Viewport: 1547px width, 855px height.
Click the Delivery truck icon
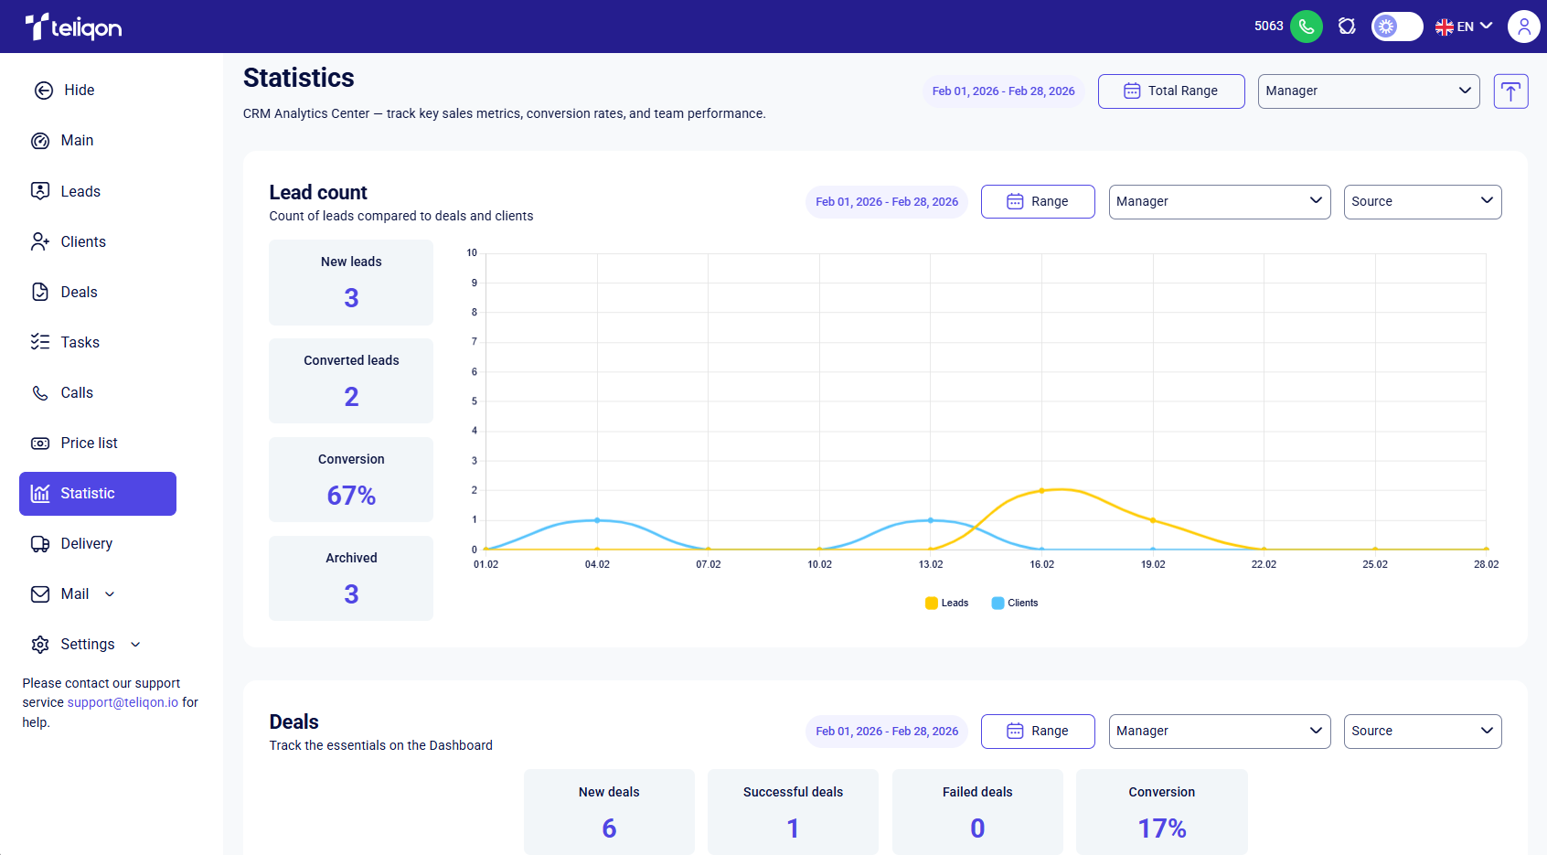point(40,544)
